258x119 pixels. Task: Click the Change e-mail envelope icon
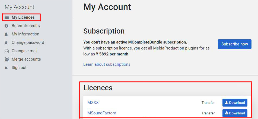click(x=7, y=51)
